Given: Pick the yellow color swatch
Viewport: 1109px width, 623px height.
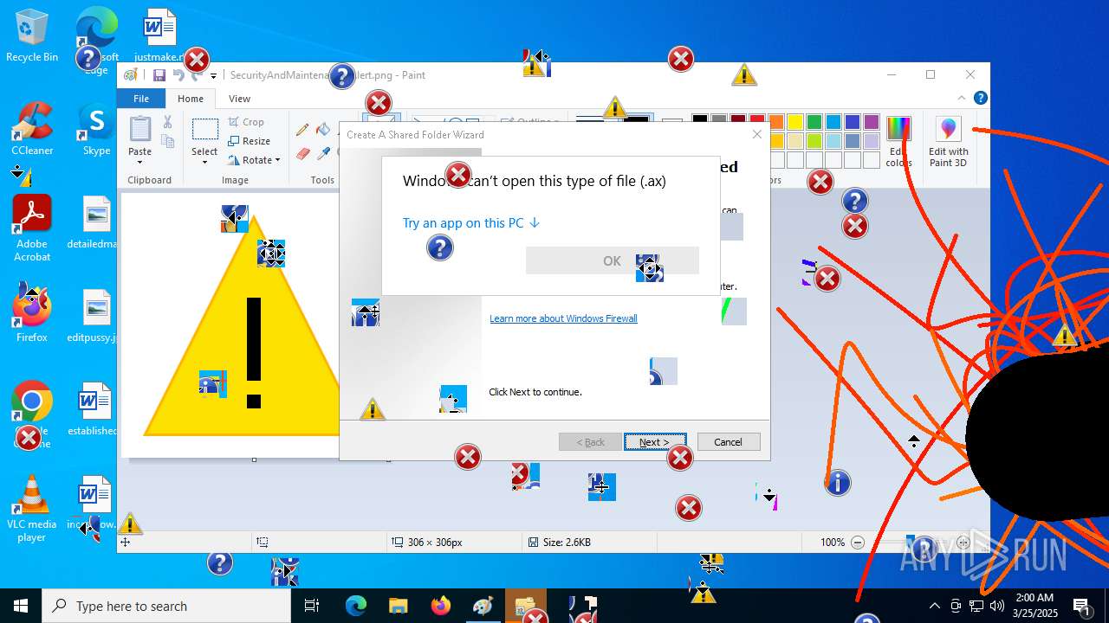Looking at the screenshot, I should [795, 122].
